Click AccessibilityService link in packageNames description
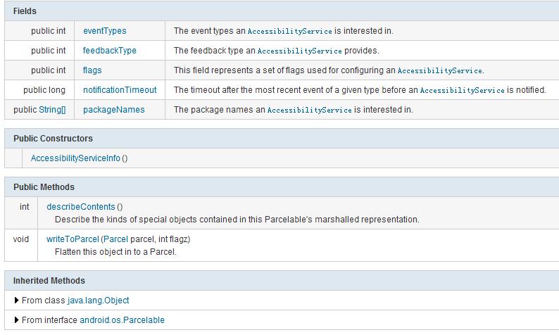Image resolution: width=559 pixels, height=335 pixels. 309,110
